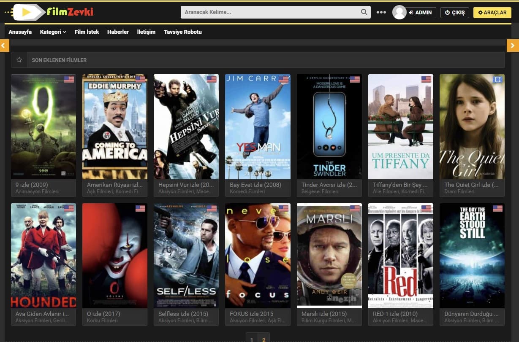This screenshot has width=519, height=342.
Task: Click the category line under Selfless izle
Action: 186,320
